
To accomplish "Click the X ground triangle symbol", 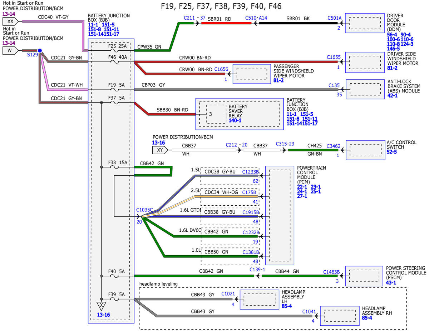I will [x=102, y=305].
